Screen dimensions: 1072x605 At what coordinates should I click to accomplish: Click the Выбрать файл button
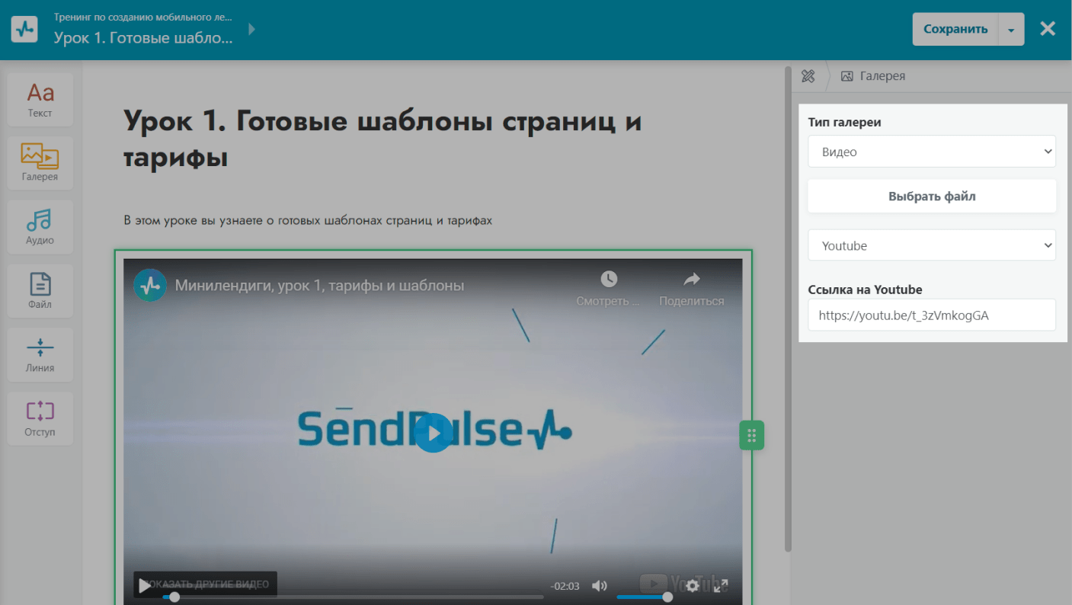pos(932,196)
